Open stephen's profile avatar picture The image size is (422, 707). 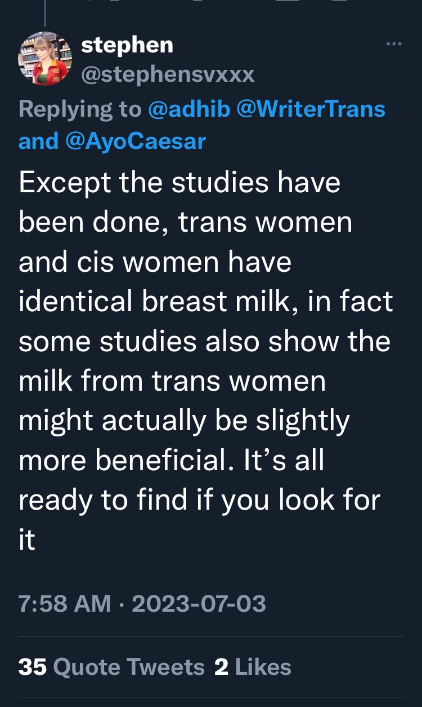coord(45,59)
